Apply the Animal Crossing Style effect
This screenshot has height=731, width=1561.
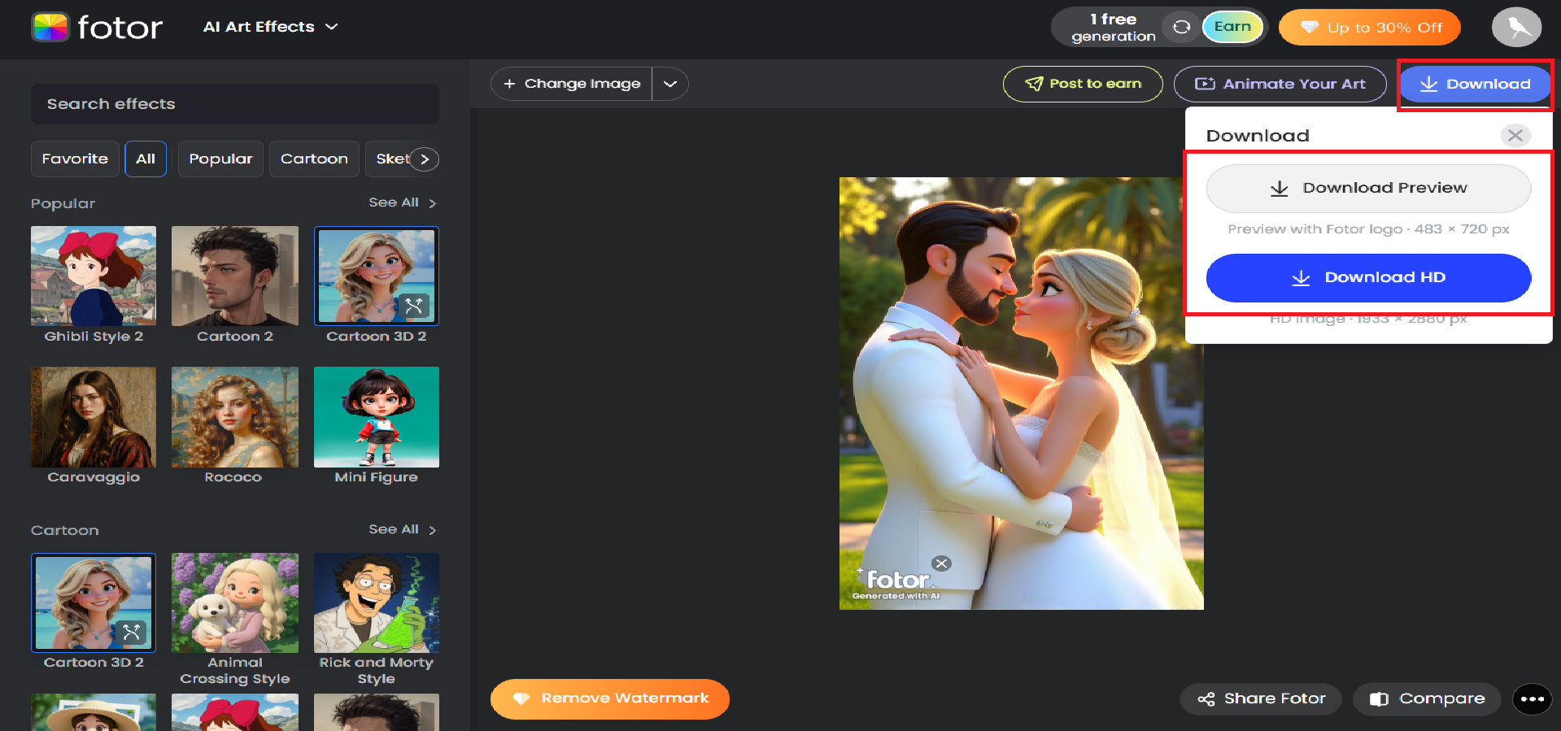tap(235, 620)
